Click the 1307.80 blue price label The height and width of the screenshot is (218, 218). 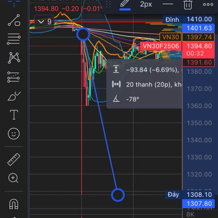pos(199,204)
